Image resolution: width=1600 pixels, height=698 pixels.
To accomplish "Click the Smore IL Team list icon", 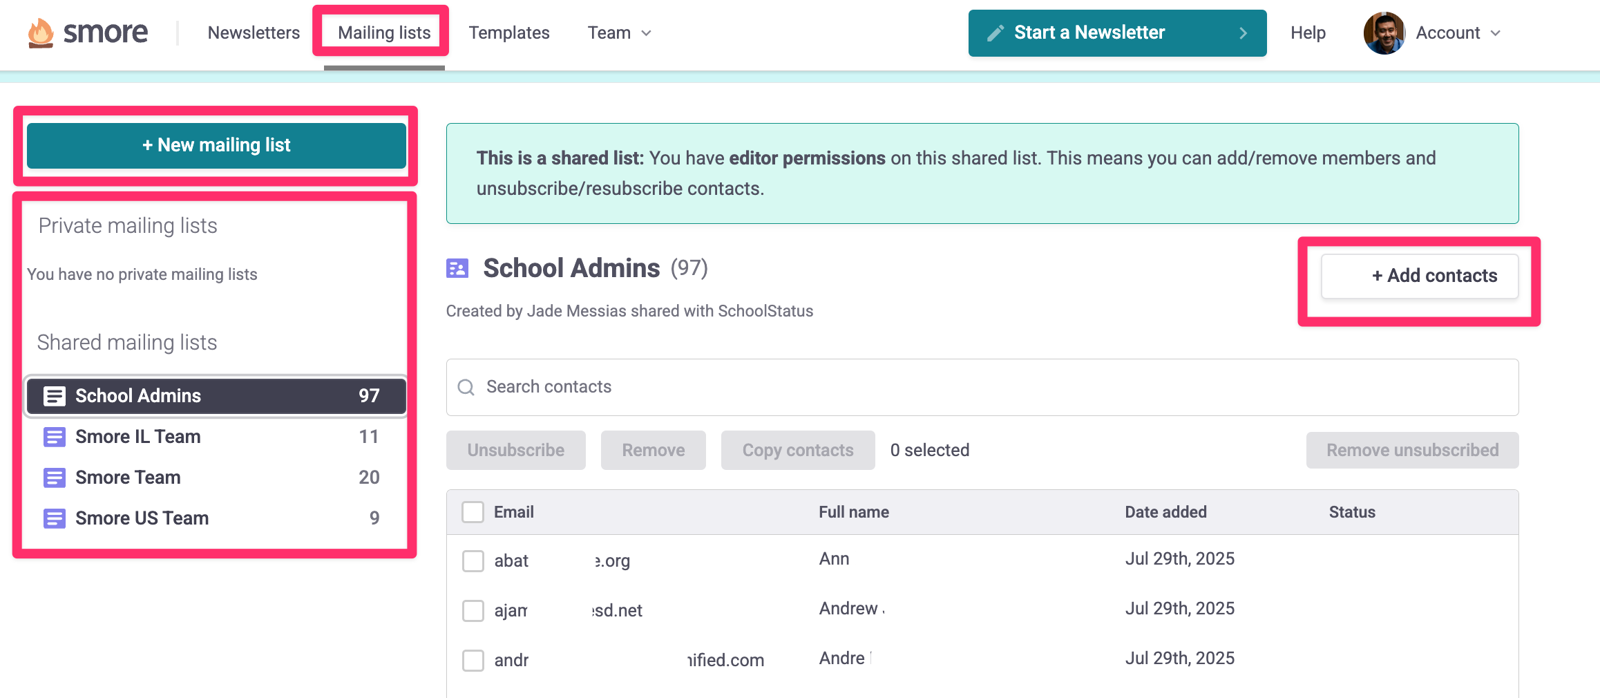I will pyautogui.click(x=55, y=437).
